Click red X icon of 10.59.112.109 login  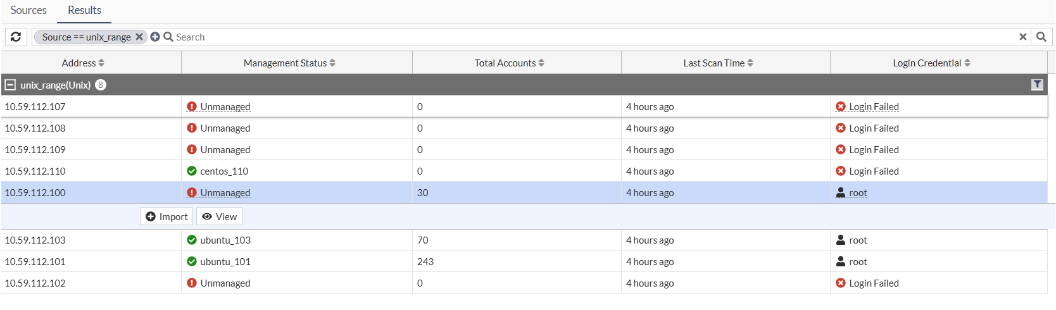click(841, 149)
